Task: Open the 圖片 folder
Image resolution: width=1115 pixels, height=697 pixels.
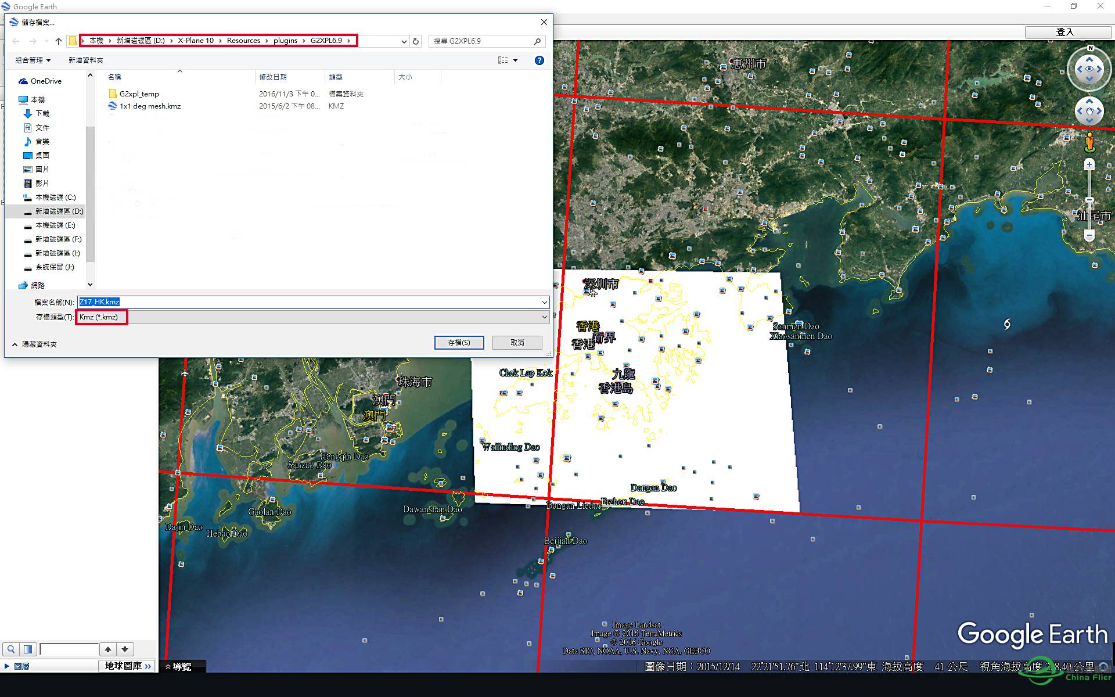Action: coord(37,170)
